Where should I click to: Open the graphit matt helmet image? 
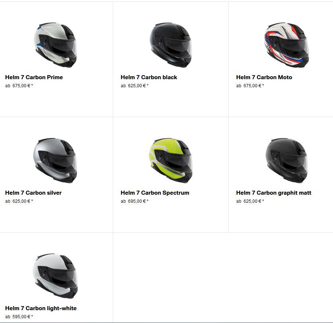point(286,160)
